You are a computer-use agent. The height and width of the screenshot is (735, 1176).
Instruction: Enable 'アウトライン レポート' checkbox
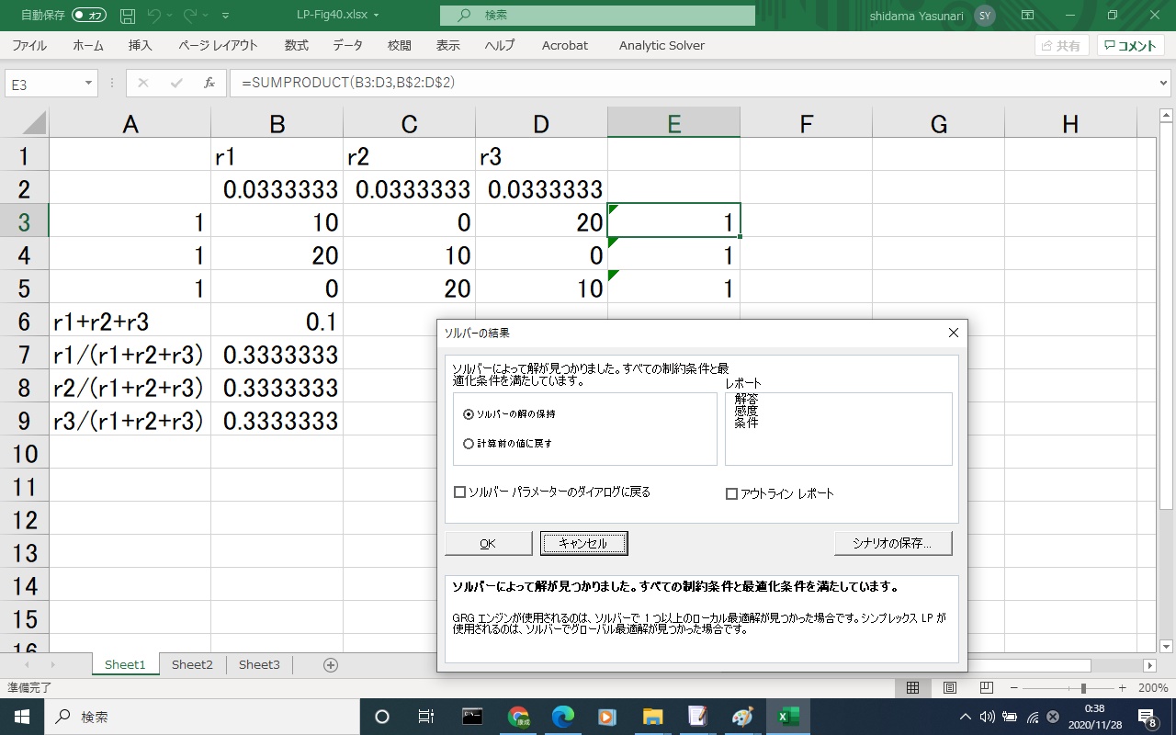click(731, 494)
